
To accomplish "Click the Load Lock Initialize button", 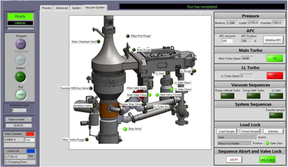I will (273, 131).
